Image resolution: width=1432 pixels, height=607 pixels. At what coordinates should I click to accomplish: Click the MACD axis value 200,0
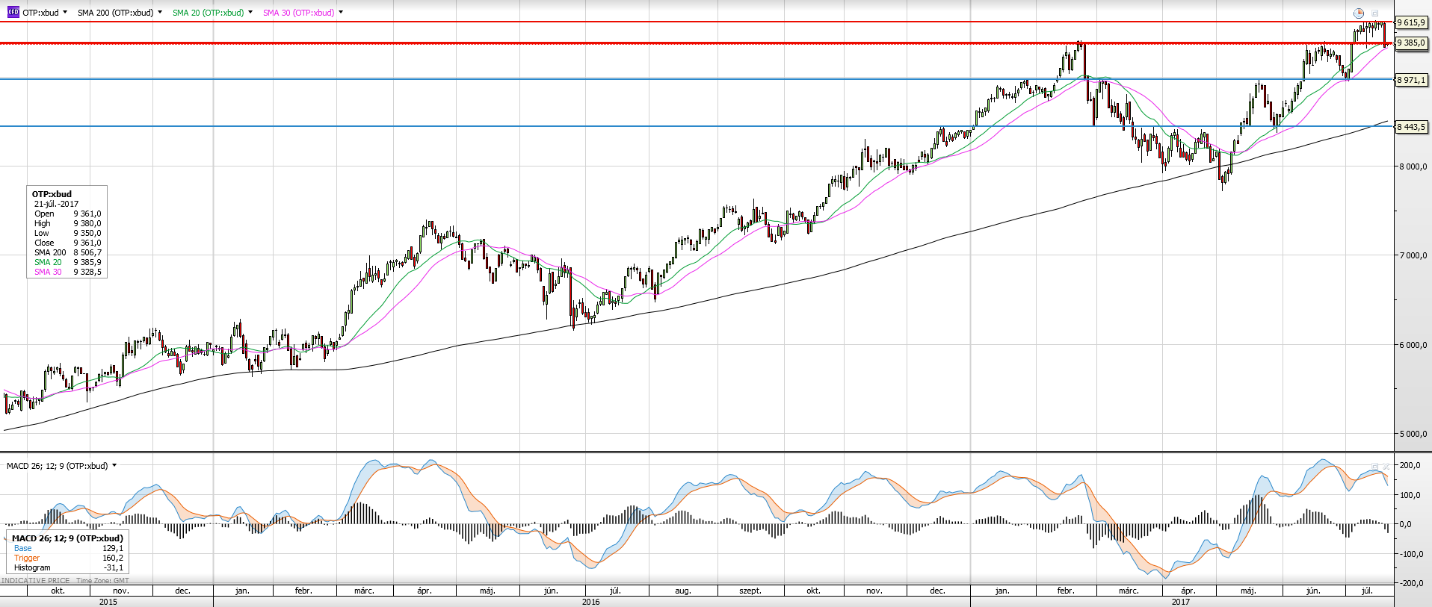(1410, 465)
